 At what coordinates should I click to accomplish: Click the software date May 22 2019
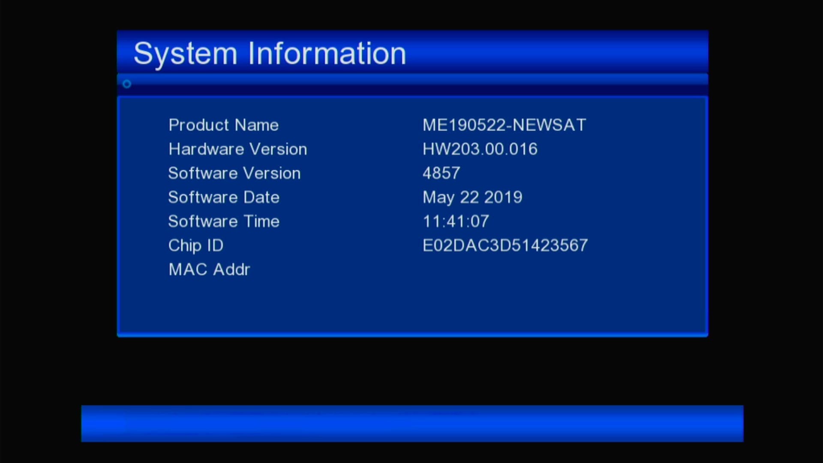pyautogui.click(x=472, y=197)
